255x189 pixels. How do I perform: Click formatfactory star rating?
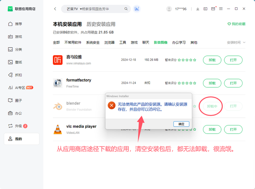[x=187, y=83]
